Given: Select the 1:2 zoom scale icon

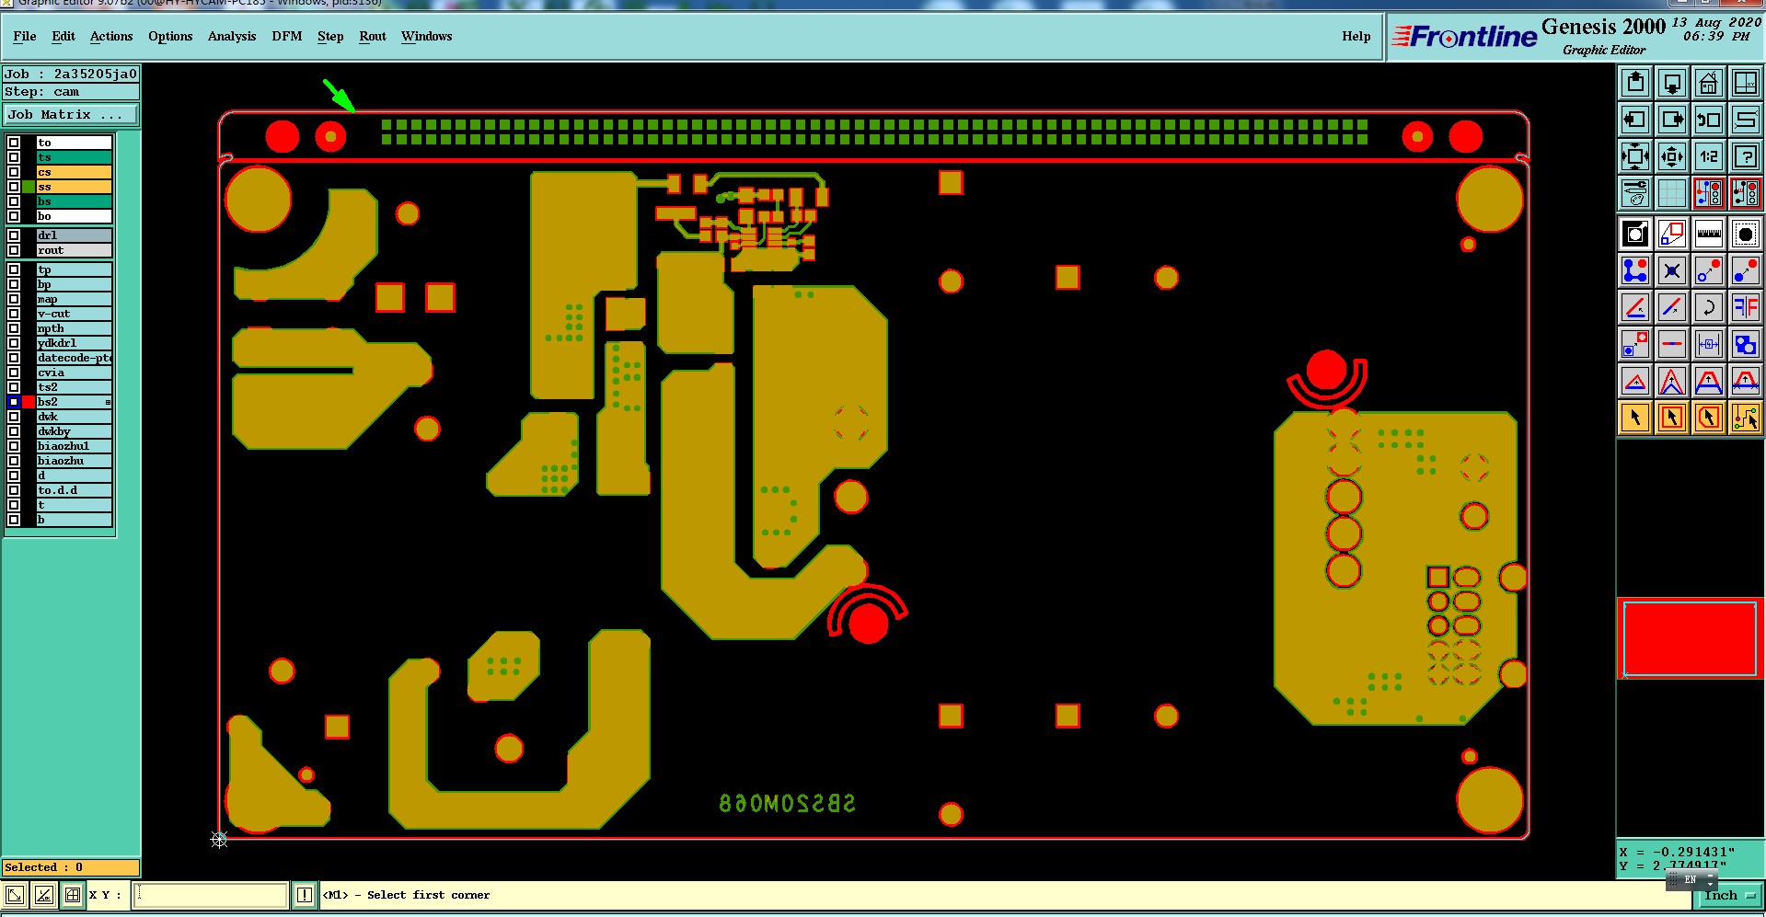Looking at the screenshot, I should click(1708, 156).
